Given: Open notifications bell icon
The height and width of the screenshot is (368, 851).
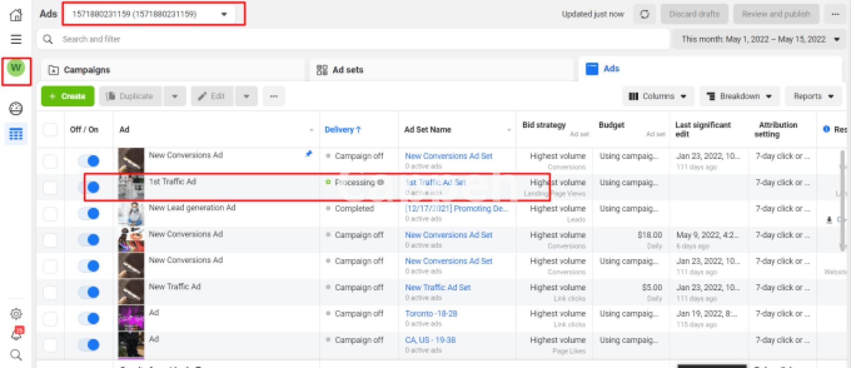Looking at the screenshot, I should (16, 335).
